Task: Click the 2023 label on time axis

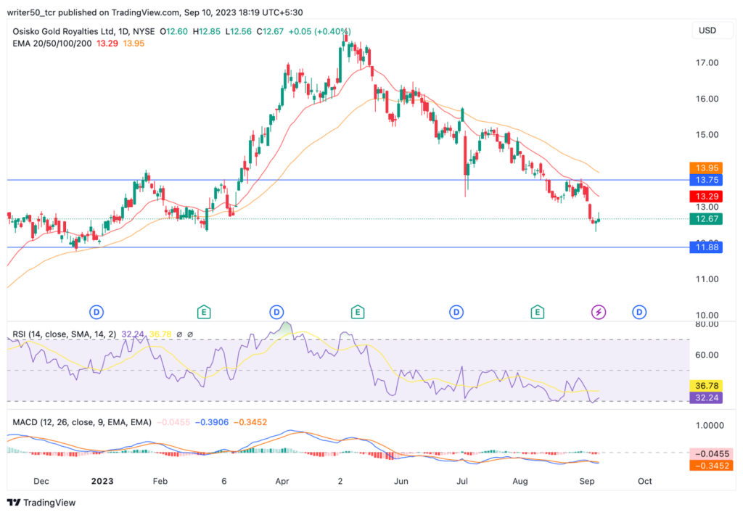Action: point(102,482)
